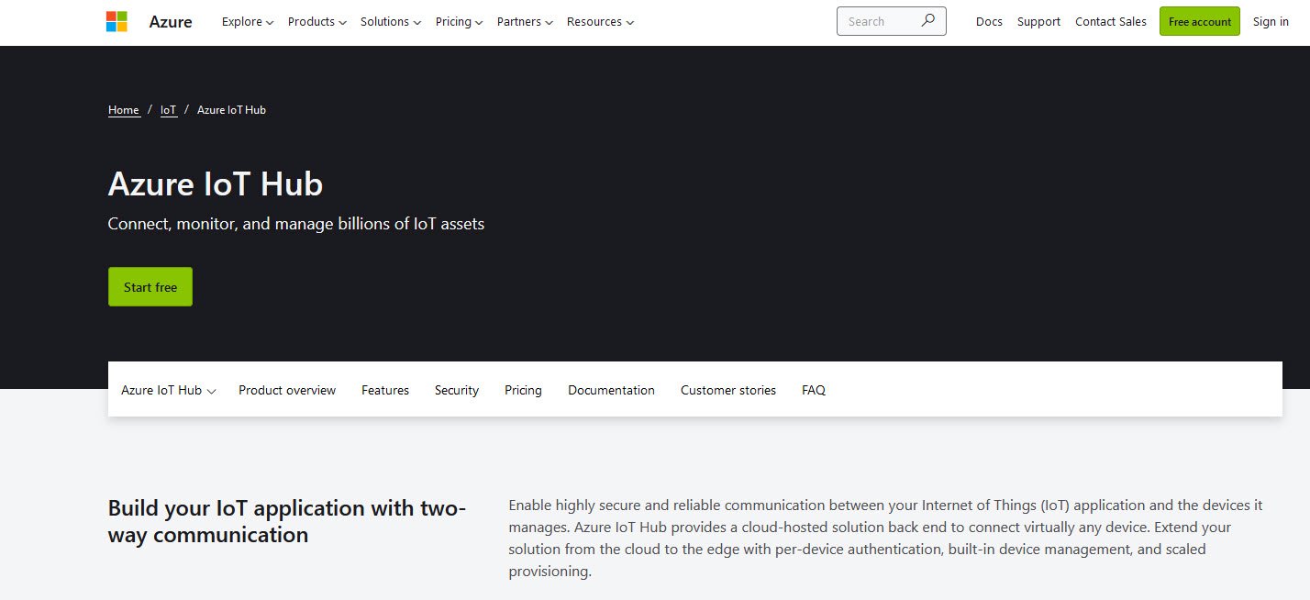Screen dimensions: 1310x600
Task: Click the Free account button
Action: (x=1200, y=21)
